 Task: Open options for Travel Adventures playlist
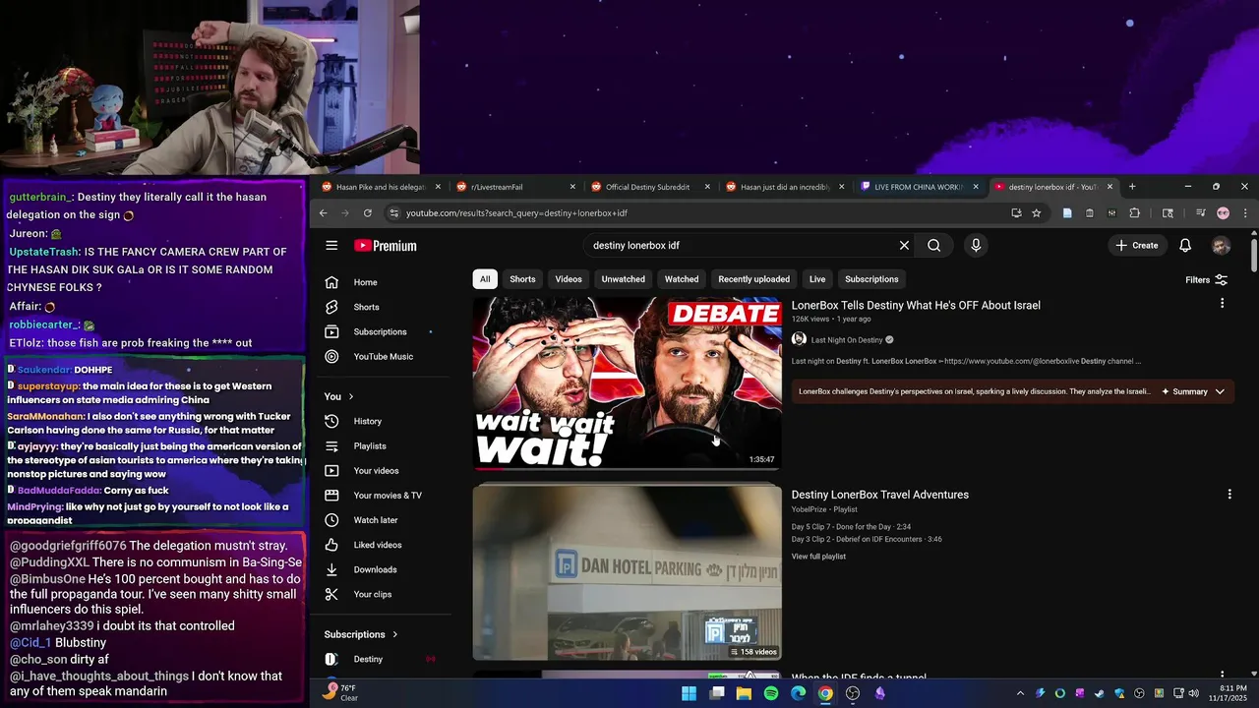tap(1229, 494)
